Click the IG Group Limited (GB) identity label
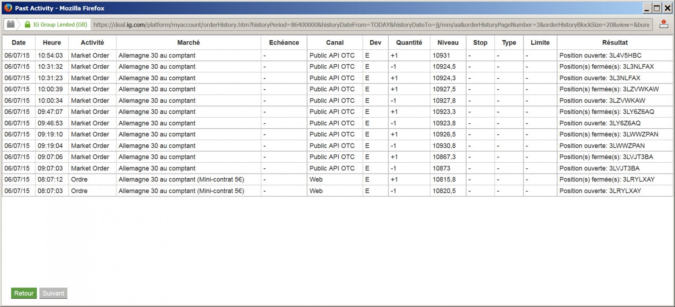Image resolution: width=675 pixels, height=307 pixels. point(60,24)
